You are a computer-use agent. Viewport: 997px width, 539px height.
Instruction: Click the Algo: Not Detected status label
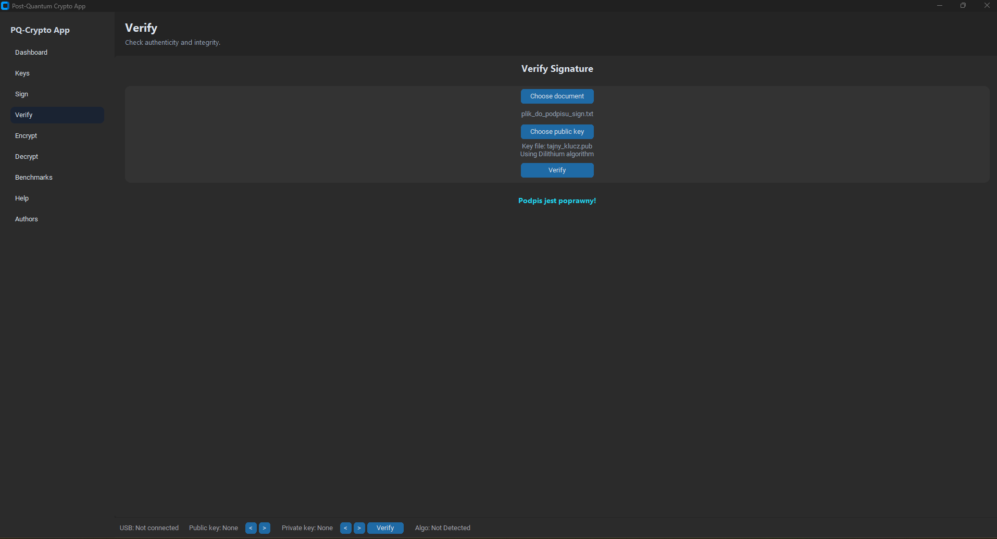(442, 528)
